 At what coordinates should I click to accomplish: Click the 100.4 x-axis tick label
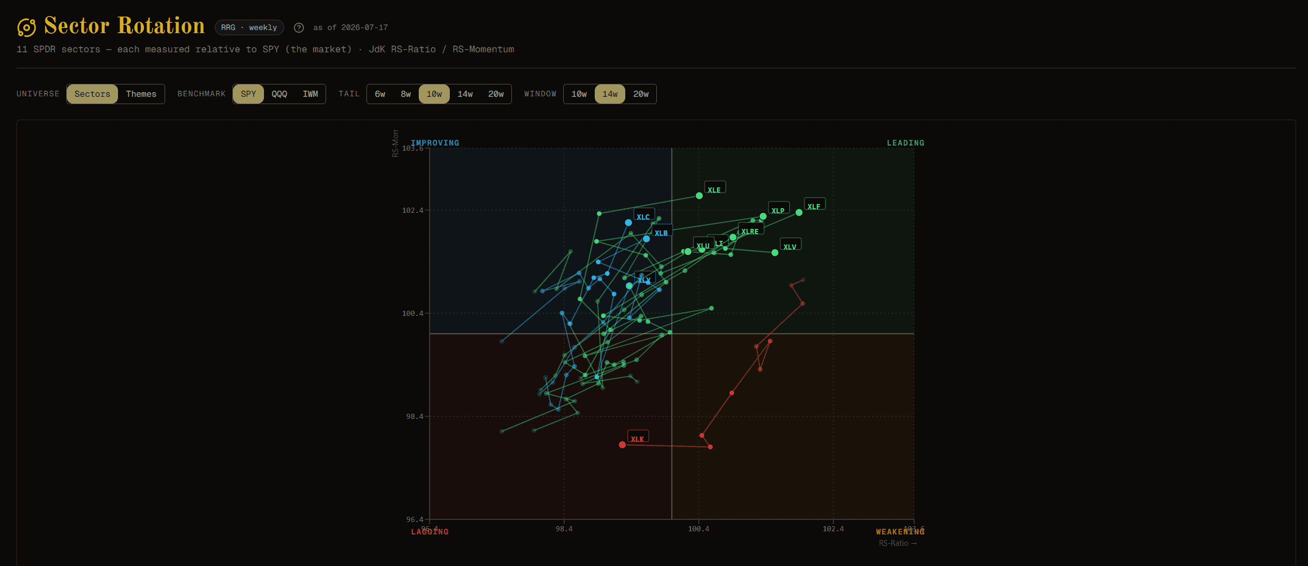(x=699, y=529)
